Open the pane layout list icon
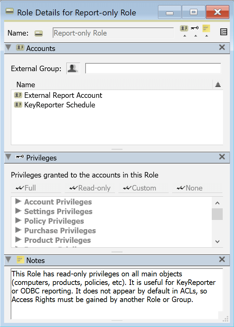This screenshot has width=234, height=327. [x=223, y=32]
